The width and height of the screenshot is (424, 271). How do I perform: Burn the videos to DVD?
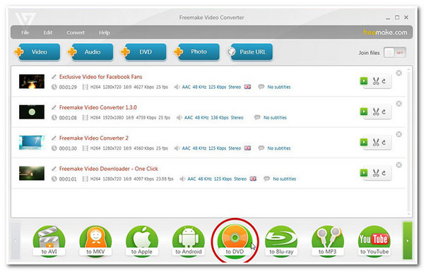click(x=235, y=241)
